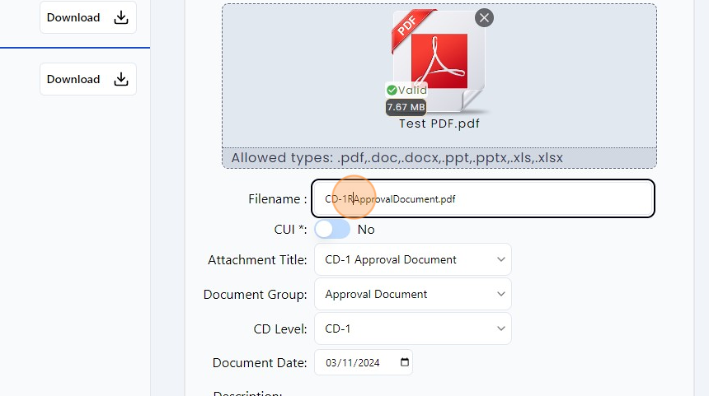
Task: Click the download arrow icon on the lower Download button
Action: (120, 79)
